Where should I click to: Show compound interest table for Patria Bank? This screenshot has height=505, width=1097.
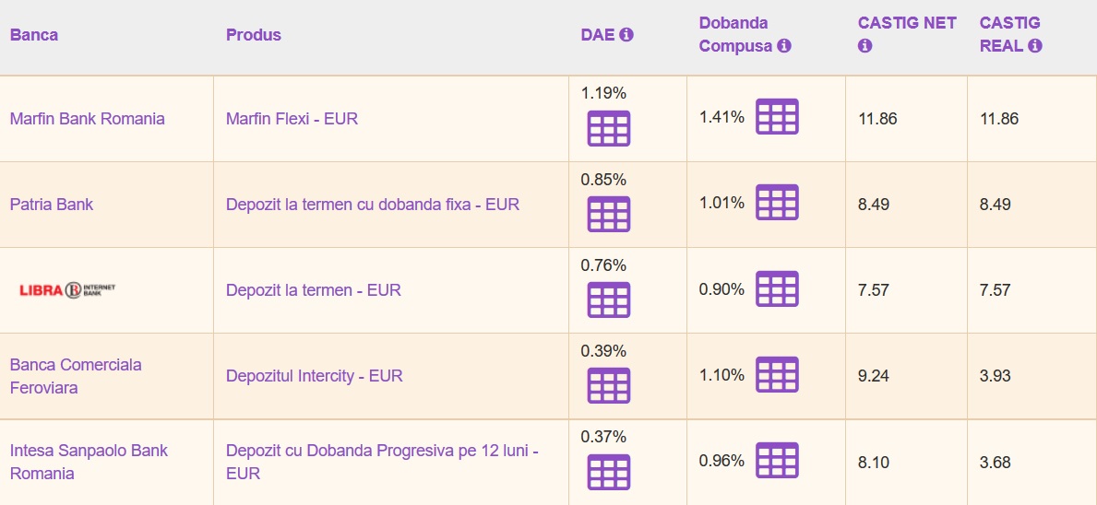tap(777, 203)
